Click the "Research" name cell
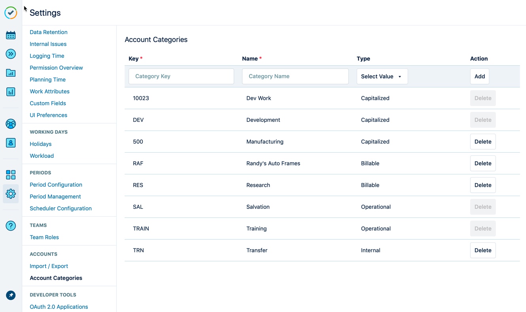The width and height of the screenshot is (526, 312). [258, 185]
